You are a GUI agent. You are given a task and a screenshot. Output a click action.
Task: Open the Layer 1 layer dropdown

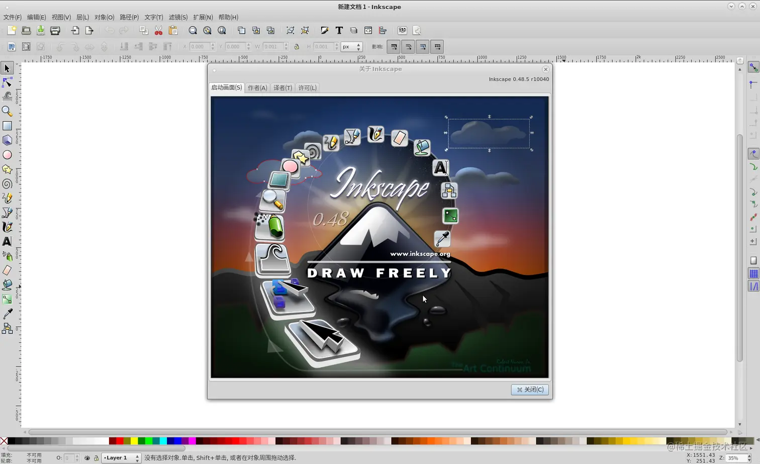point(121,458)
